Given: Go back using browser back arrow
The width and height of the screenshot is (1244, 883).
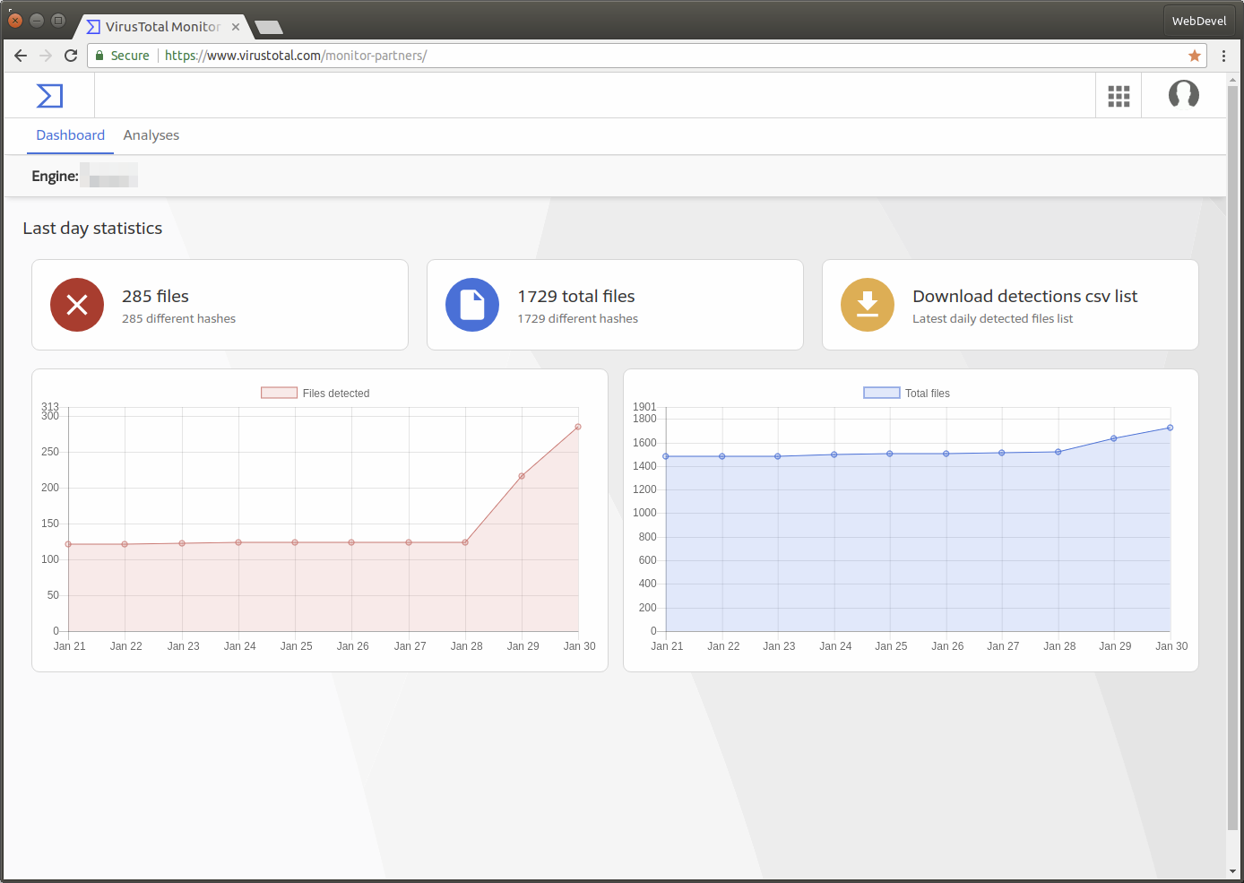Looking at the screenshot, I should [x=21, y=56].
